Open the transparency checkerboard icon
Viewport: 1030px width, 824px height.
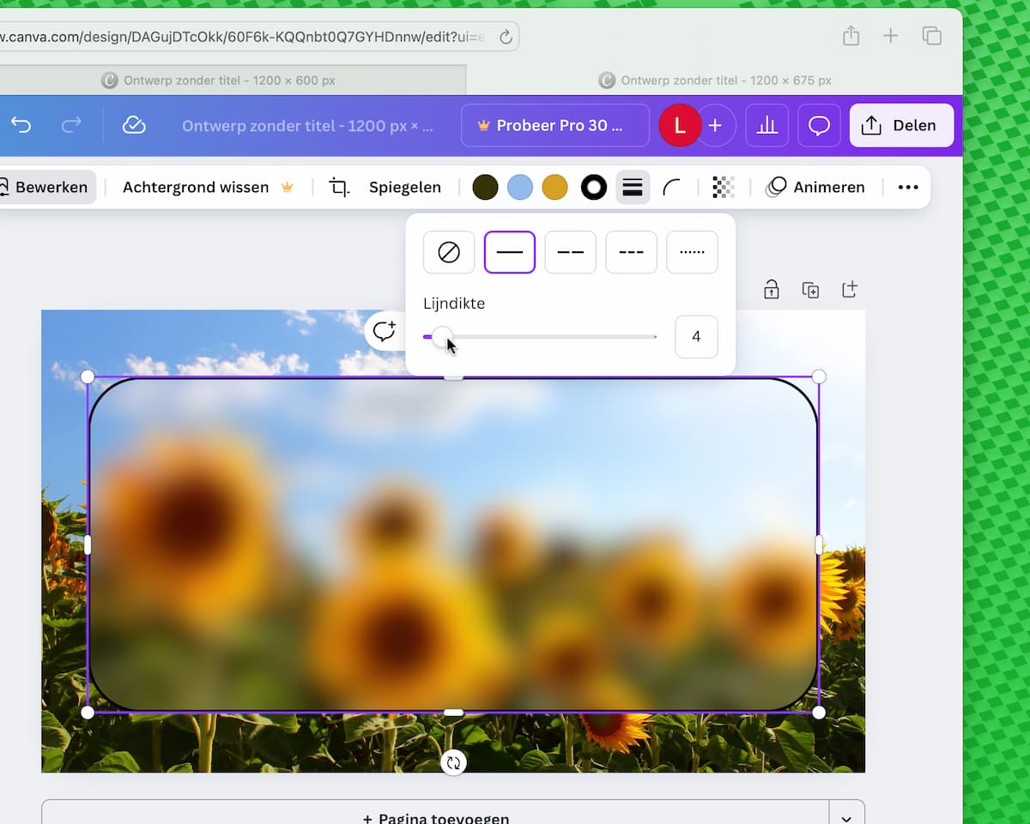click(x=724, y=187)
